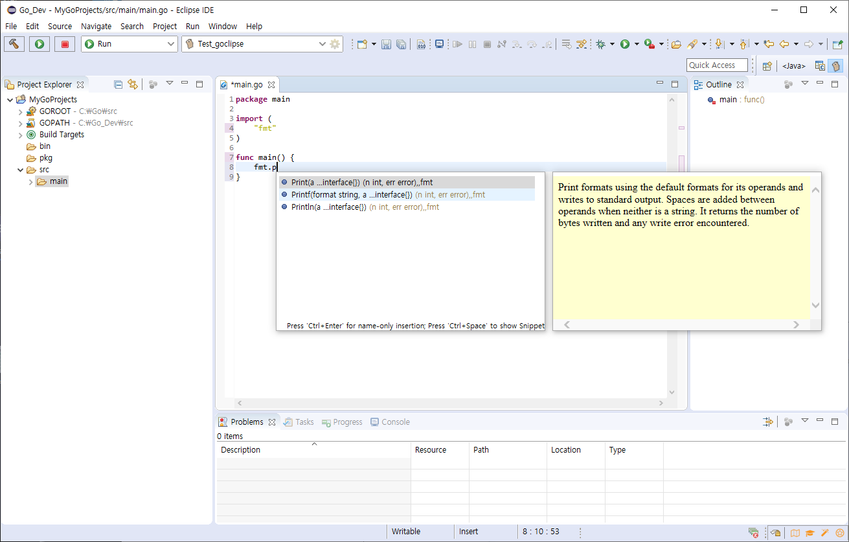Click the status bar red error build icon
This screenshot has width=849, height=542.
coord(754,532)
